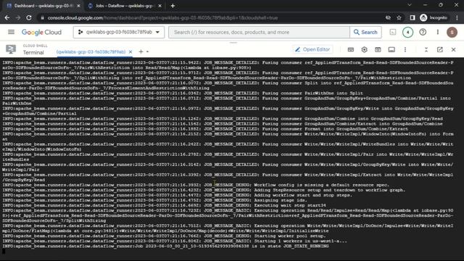
Task: Bookmark this page with the star
Action: click(x=399, y=17)
